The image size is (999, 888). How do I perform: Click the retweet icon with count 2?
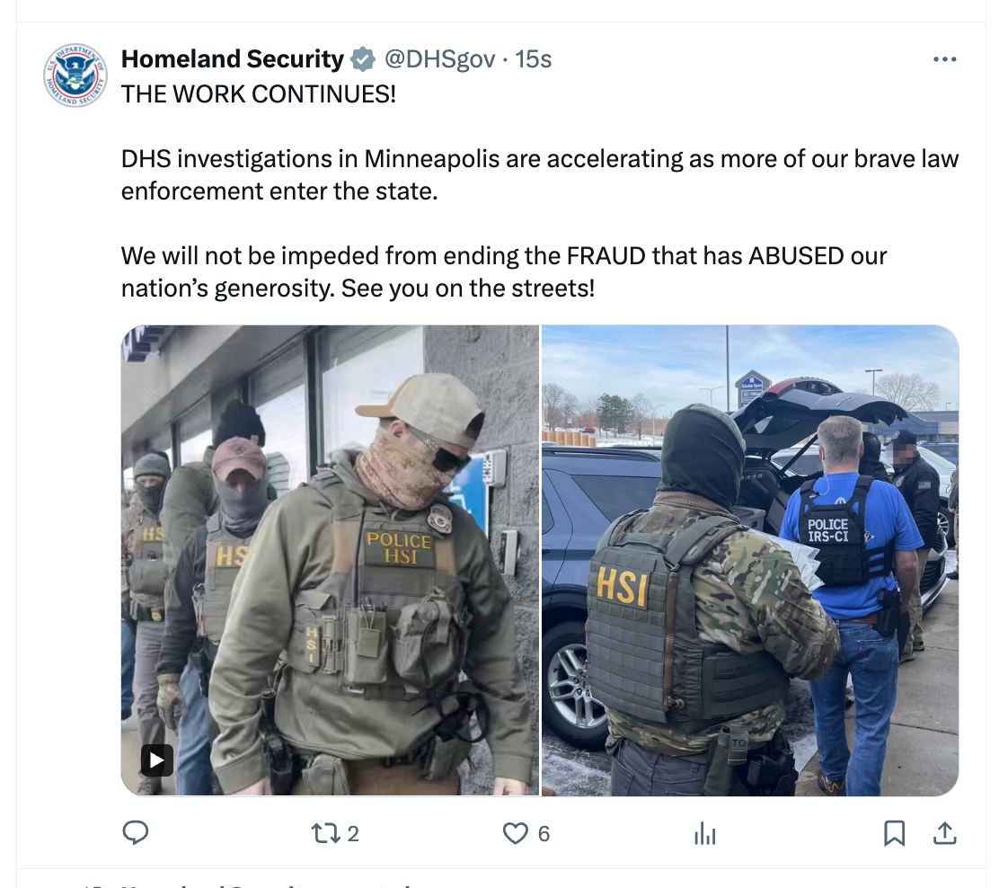(325, 833)
